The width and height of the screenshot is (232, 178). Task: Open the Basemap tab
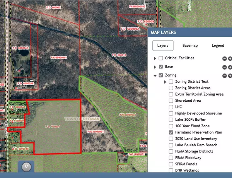click(x=190, y=45)
